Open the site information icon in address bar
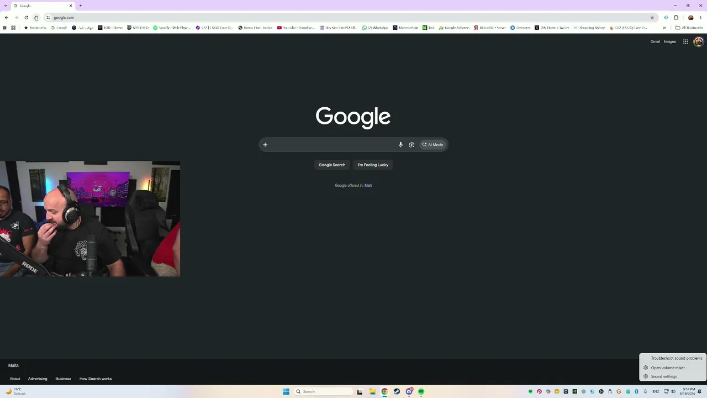Screen dimensions: 707x398 [x=48, y=18]
